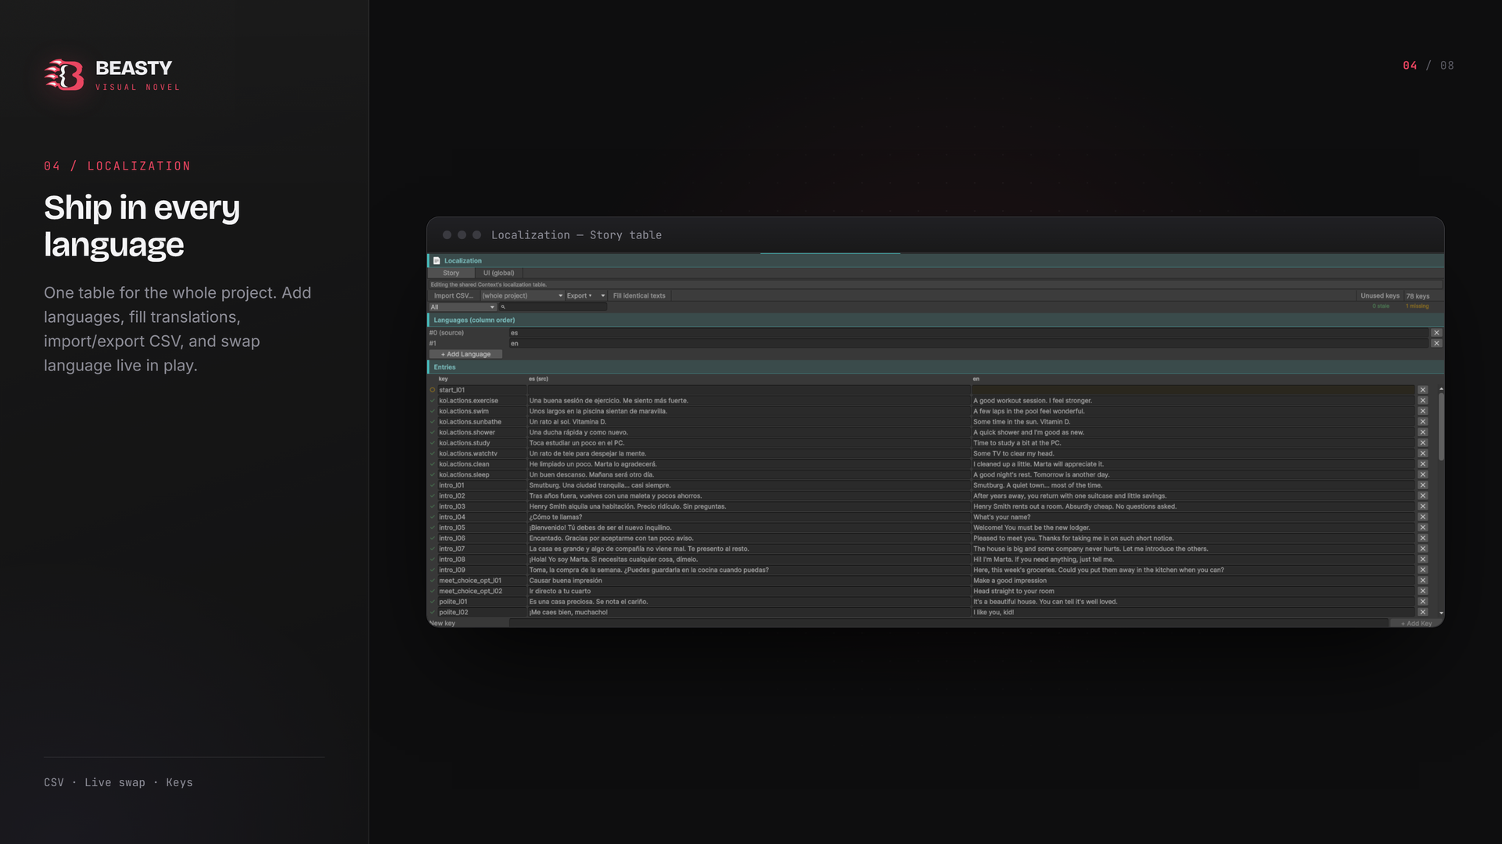Click Fill identical texts button
Image resolution: width=1502 pixels, height=844 pixels.
click(x=639, y=296)
